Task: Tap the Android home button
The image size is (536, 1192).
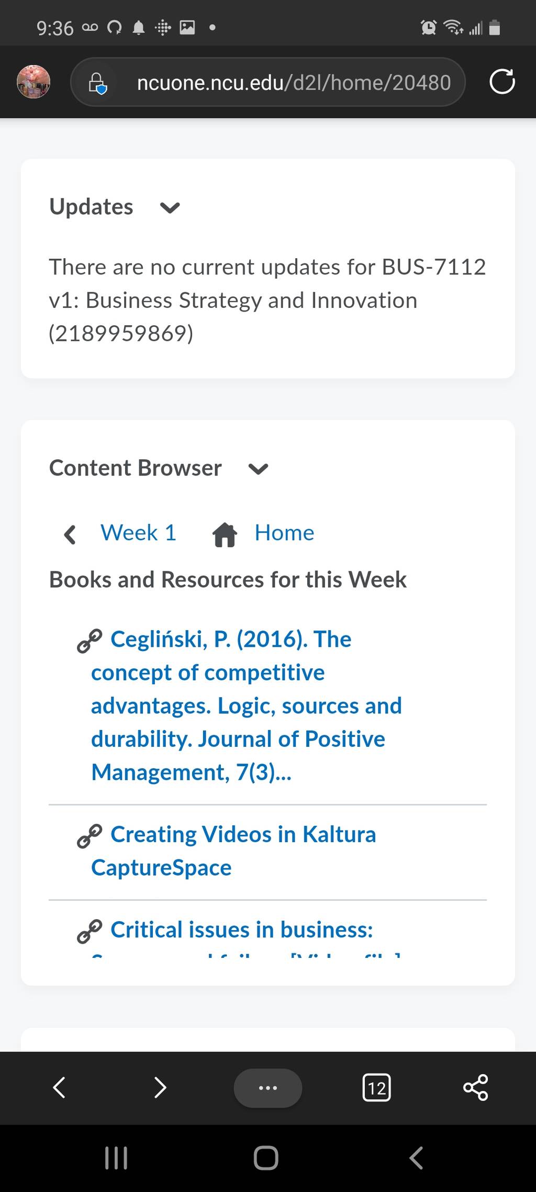Action: click(266, 1157)
